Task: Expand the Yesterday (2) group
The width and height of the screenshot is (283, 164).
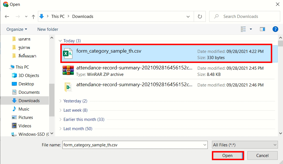Action: coord(75,101)
